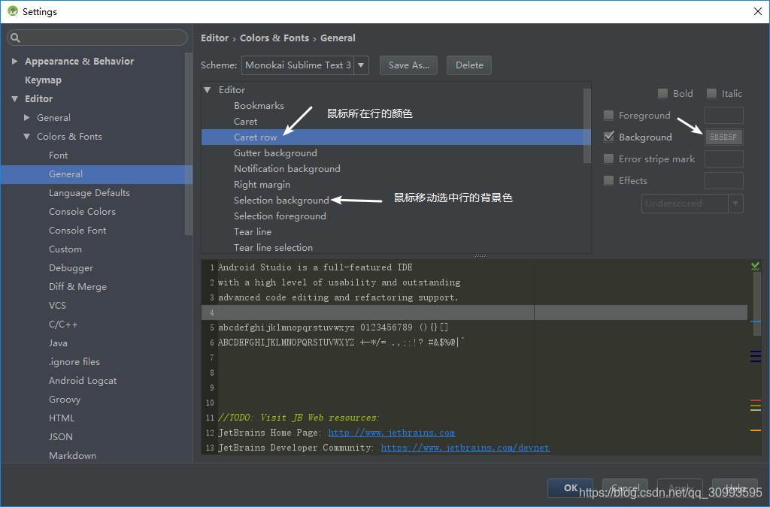Viewport: 770px width, 507px height.
Task: Click the Save As... button
Action: 408,65
